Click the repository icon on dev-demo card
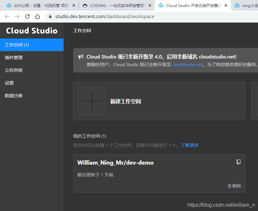Screen dimensions: 258x211 [x=238, y=162]
